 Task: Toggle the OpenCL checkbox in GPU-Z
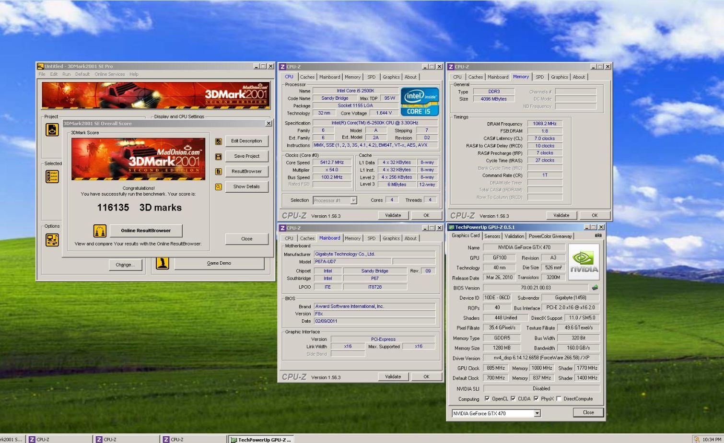coord(487,399)
